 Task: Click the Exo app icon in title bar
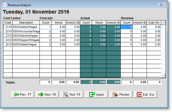click(x=5, y=5)
